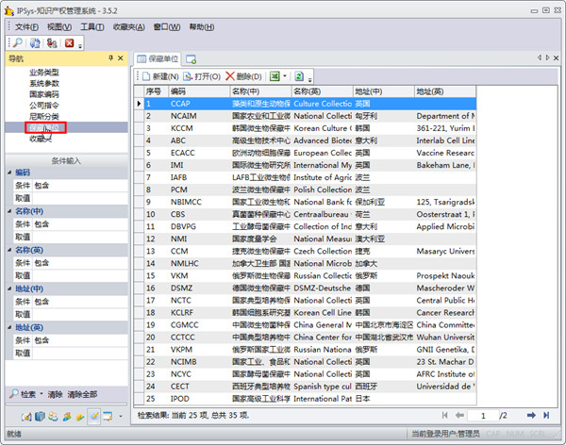Select the row with code NCAIM
This screenshot has width=566, height=445.
point(310,116)
